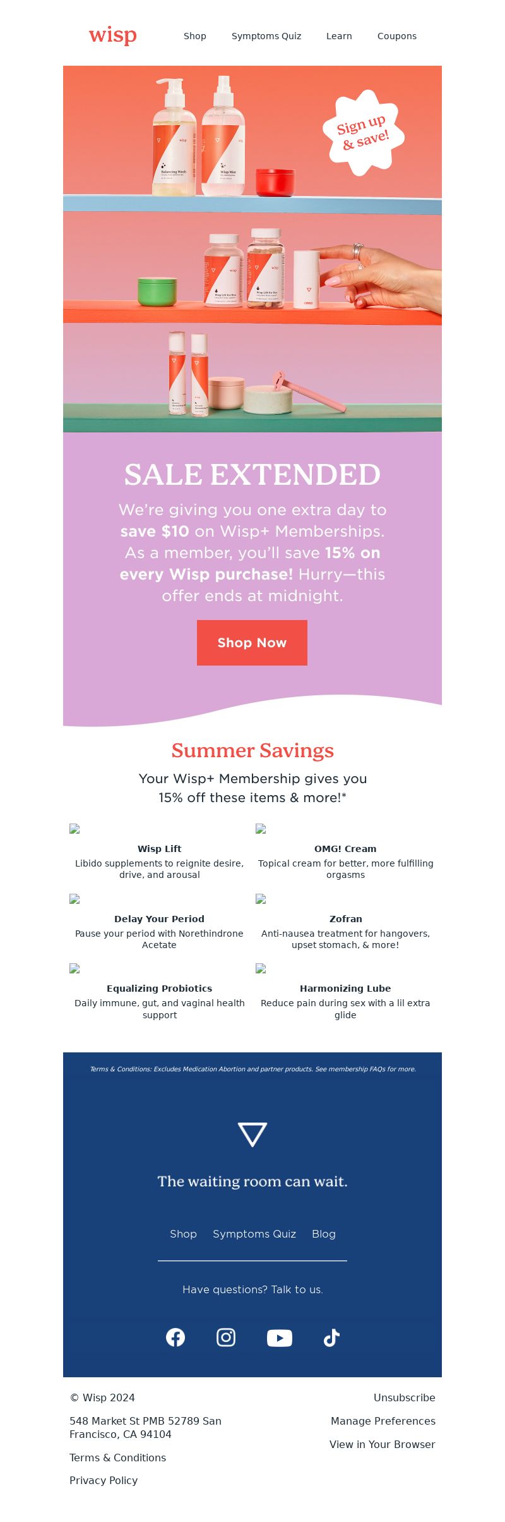
Task: Open the TikTok icon in footer
Action: tap(332, 1338)
